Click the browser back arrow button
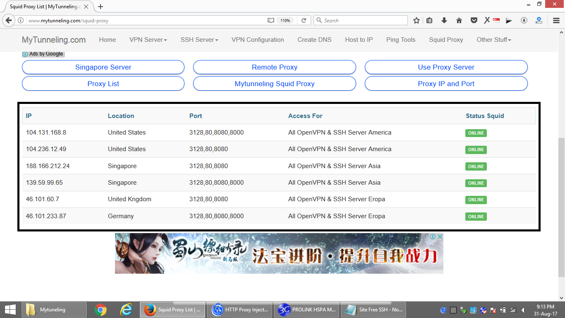The height and width of the screenshot is (318, 565). click(9, 20)
